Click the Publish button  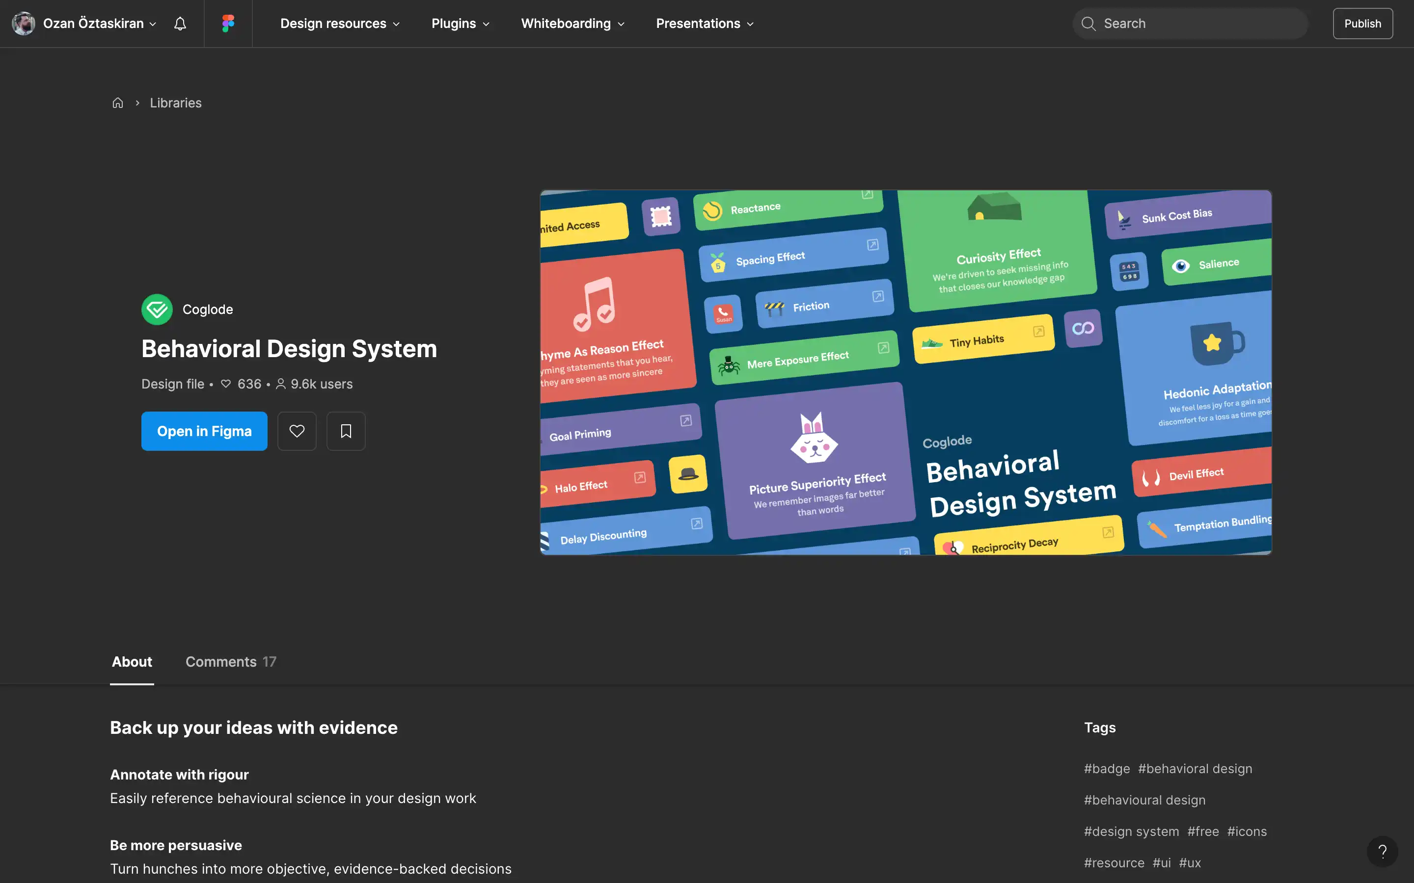(1362, 24)
